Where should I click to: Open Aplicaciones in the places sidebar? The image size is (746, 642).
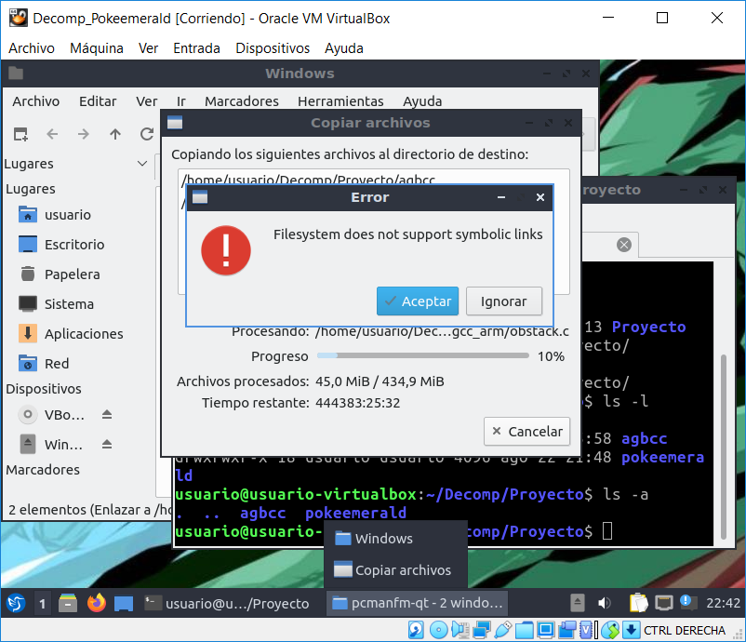coord(84,334)
